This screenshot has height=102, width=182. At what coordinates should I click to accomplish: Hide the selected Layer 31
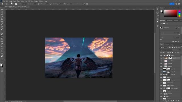coord(161,58)
